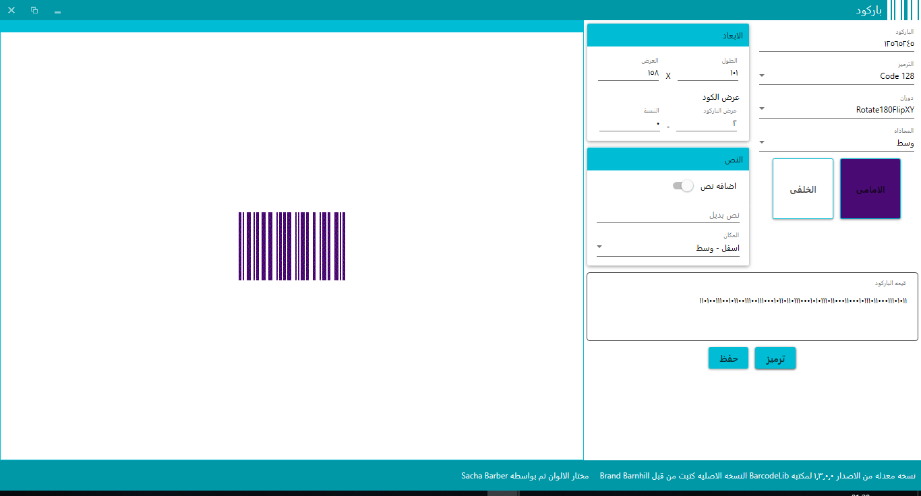Viewport: 921px width, 496px height.
Task: Click the النسبة ratio input field
Action: pos(630,123)
